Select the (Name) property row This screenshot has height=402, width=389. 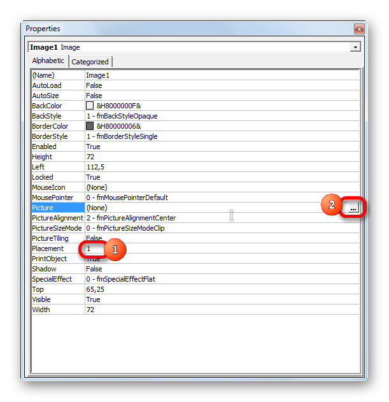click(195, 75)
